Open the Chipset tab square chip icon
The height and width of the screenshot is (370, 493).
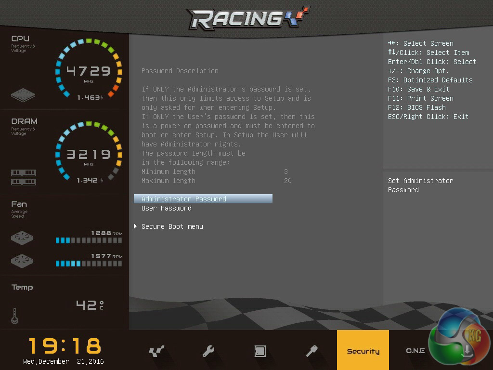pyautogui.click(x=260, y=351)
